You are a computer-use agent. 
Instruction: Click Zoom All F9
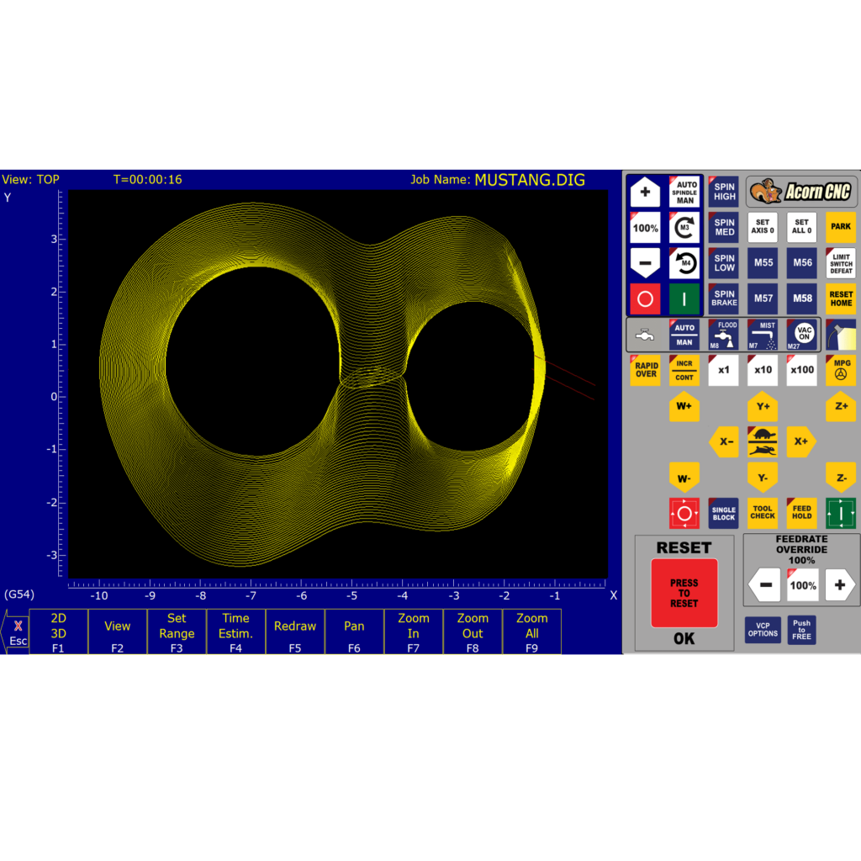coord(531,631)
